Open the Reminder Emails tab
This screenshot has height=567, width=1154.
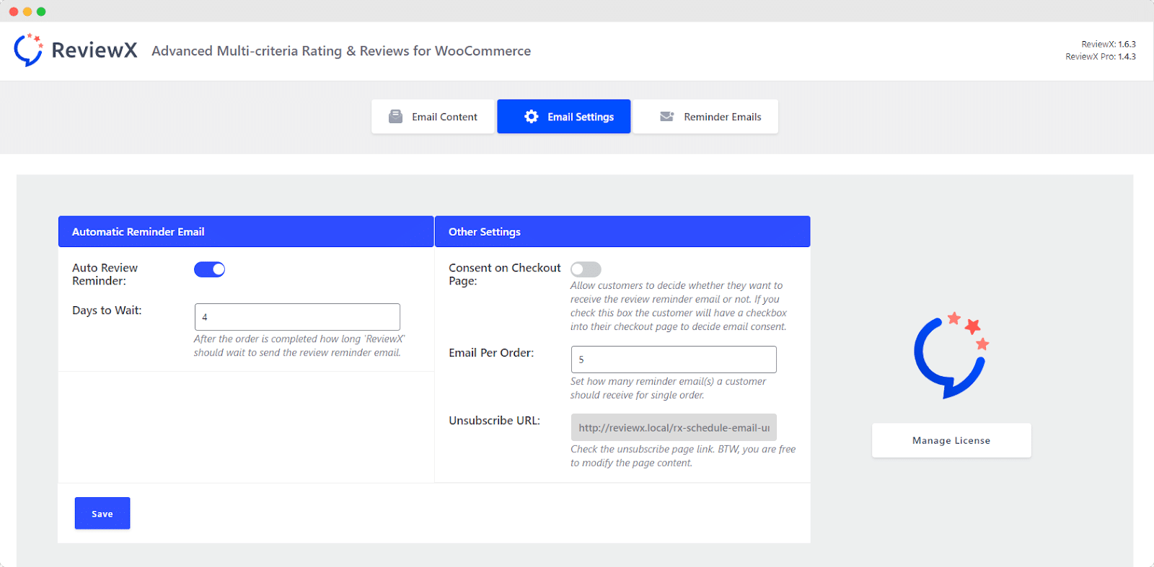coord(706,117)
